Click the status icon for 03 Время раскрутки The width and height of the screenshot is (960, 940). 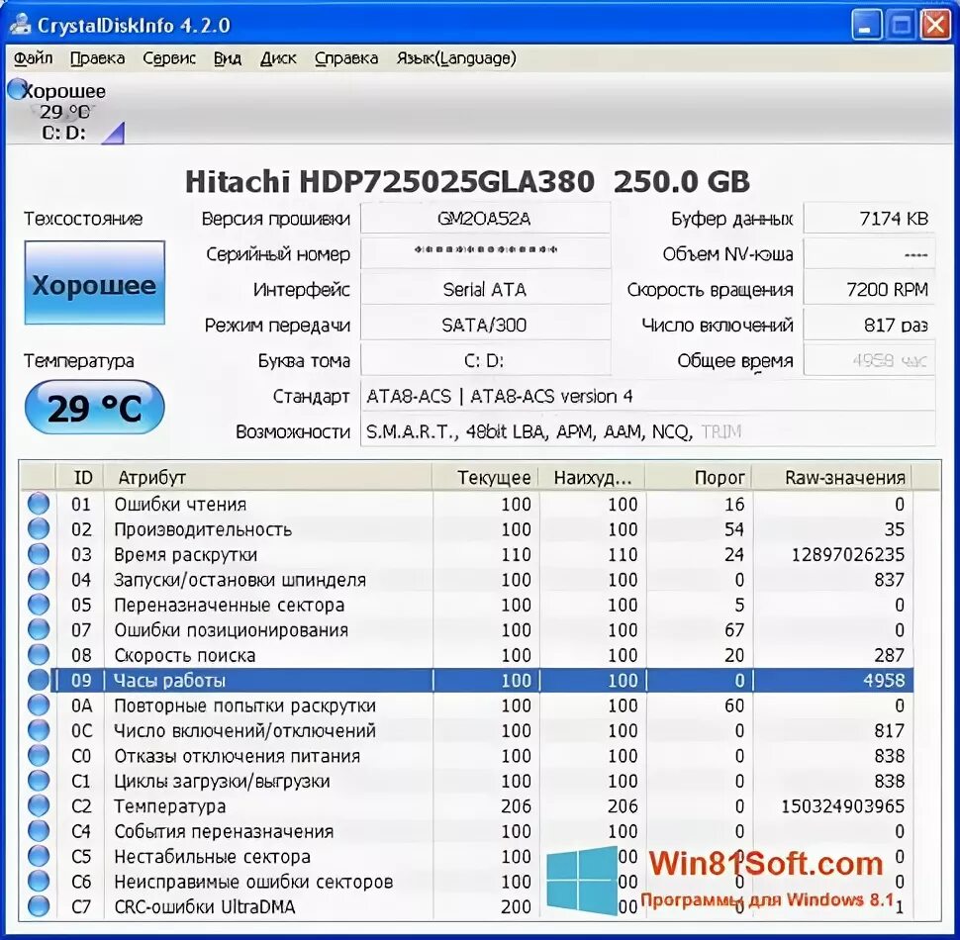38,554
